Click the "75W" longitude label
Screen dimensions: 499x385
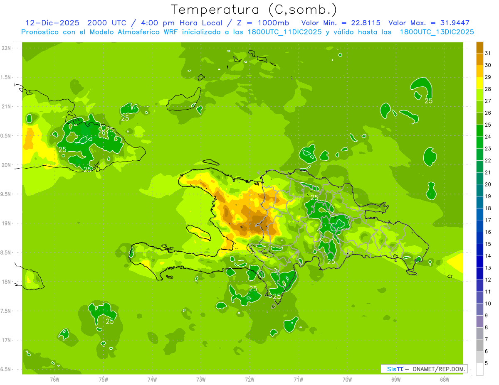[103, 379]
